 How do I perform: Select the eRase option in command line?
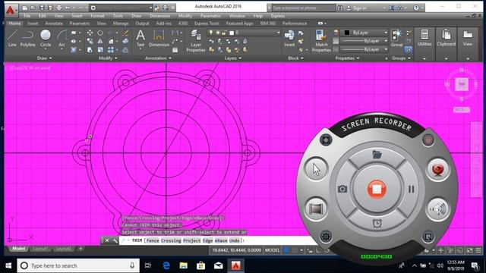click(221, 240)
